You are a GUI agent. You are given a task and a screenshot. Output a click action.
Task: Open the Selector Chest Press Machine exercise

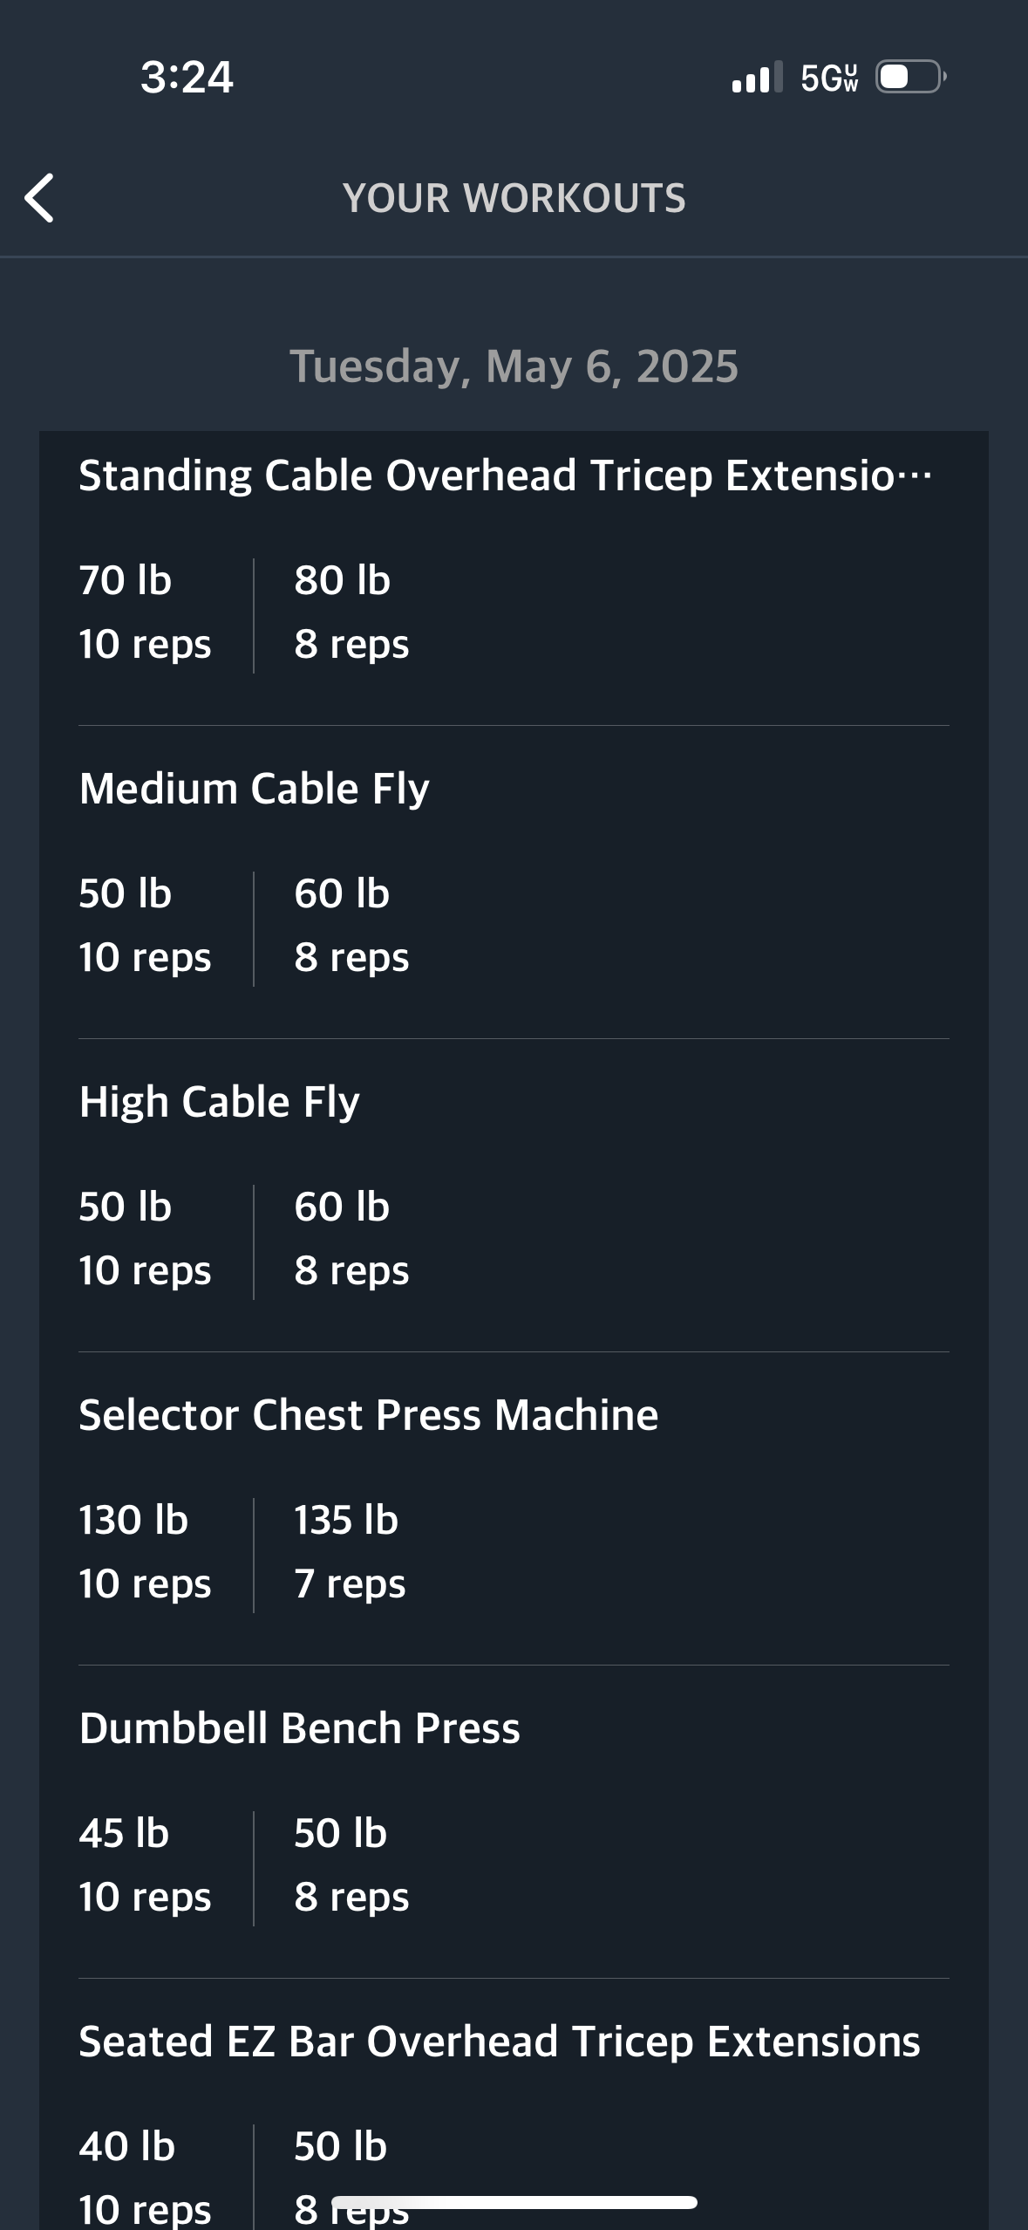[x=368, y=1414]
